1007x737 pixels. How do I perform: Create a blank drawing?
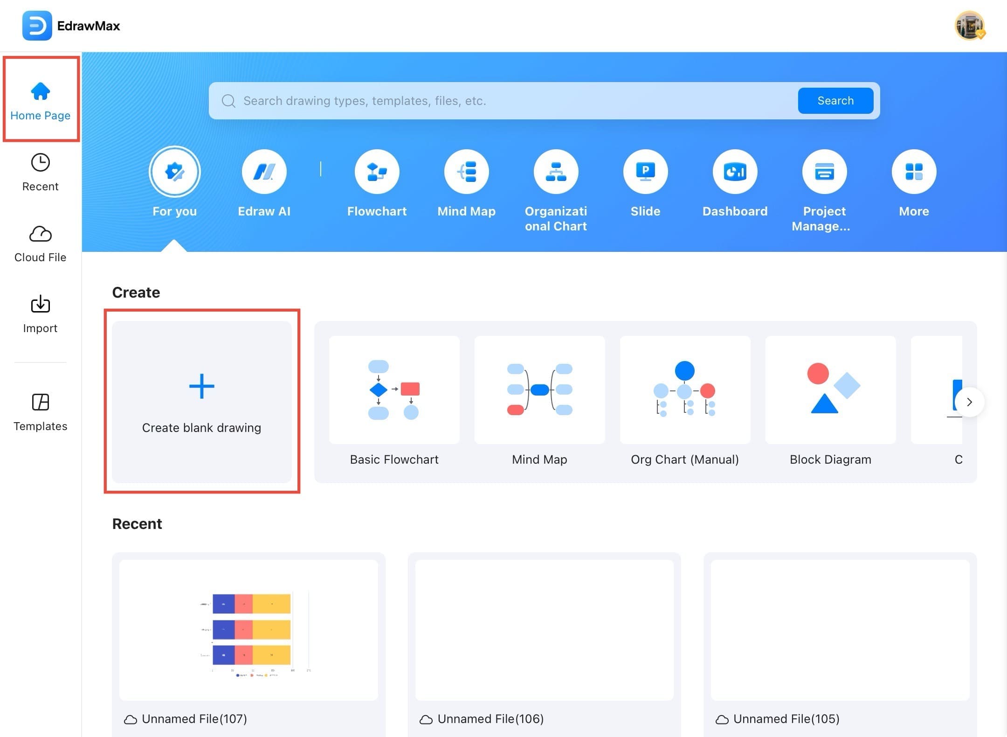click(x=202, y=402)
